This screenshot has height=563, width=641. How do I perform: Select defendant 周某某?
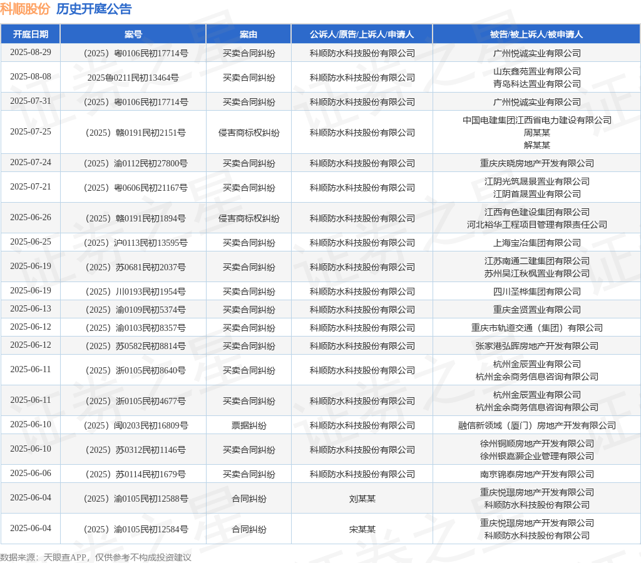[x=536, y=133]
